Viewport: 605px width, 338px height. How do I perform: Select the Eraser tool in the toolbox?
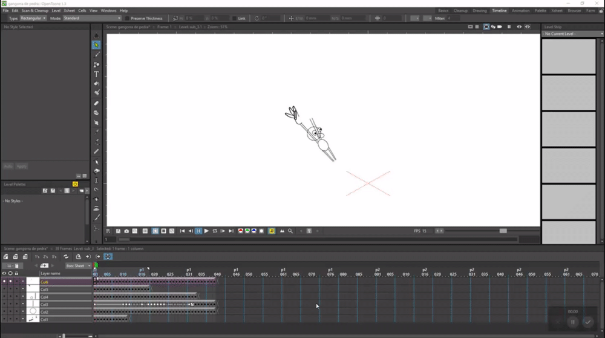pyautogui.click(x=96, y=103)
